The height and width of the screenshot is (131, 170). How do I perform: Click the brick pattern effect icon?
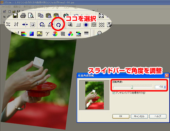click(94, 25)
